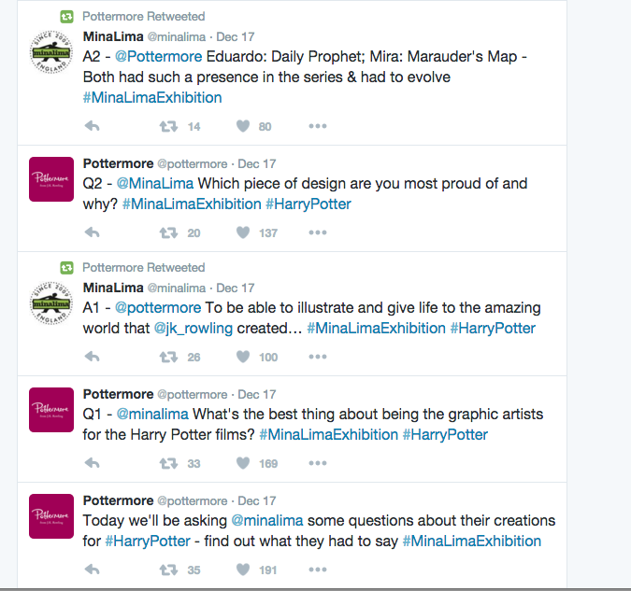Open more options on the Q2 tweet
The image size is (631, 591).
click(318, 232)
